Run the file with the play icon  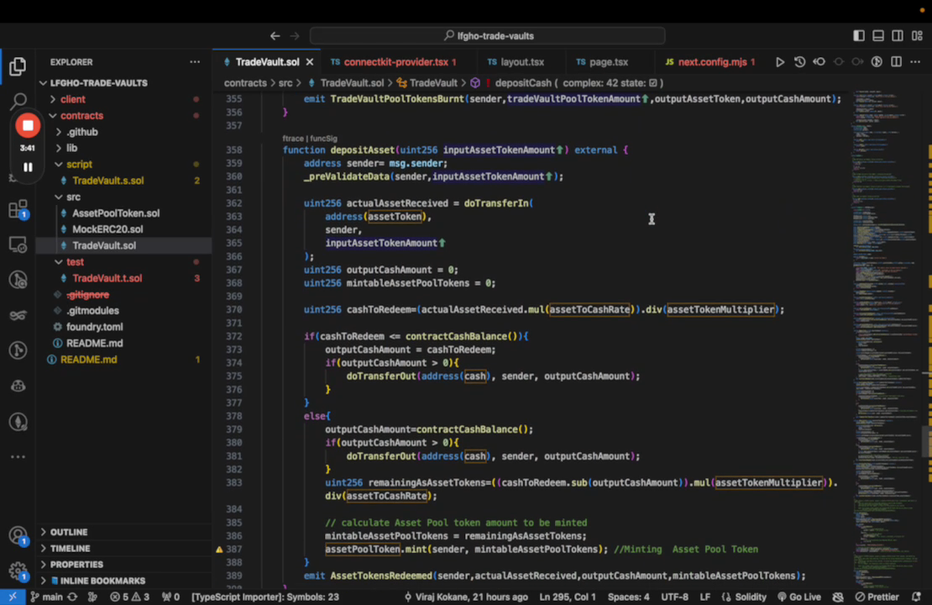[780, 62]
